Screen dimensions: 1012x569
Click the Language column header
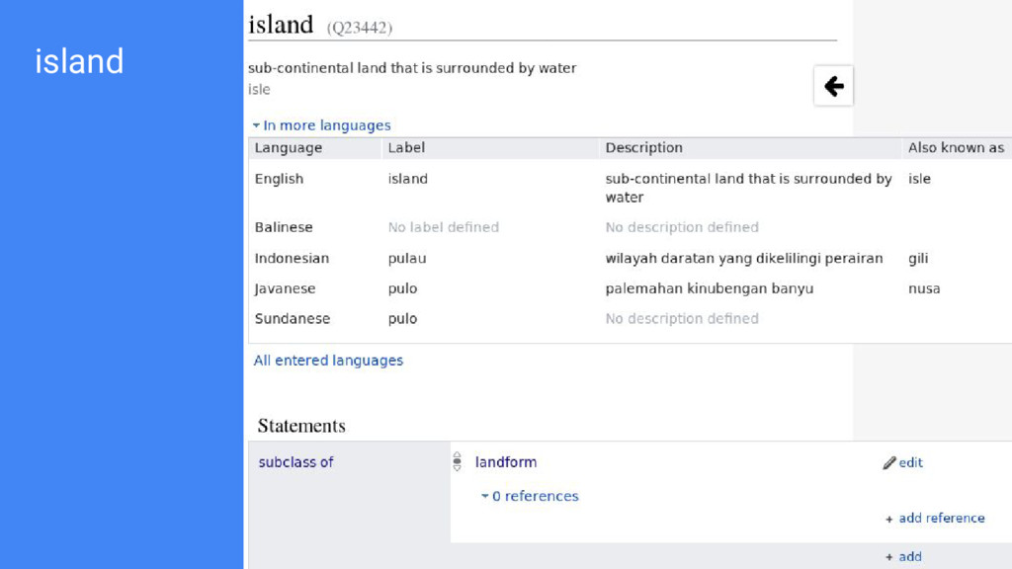point(289,148)
